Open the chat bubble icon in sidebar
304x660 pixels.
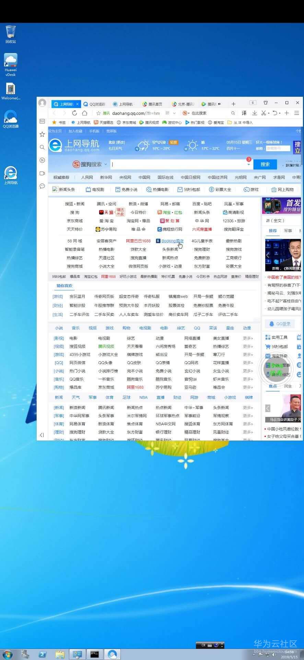[x=42, y=186]
